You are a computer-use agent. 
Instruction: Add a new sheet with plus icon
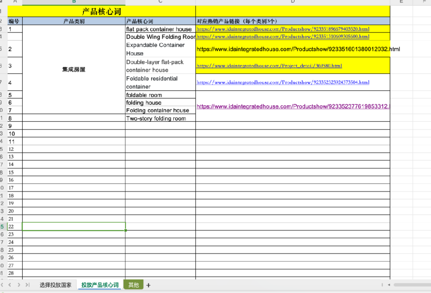(x=148, y=285)
